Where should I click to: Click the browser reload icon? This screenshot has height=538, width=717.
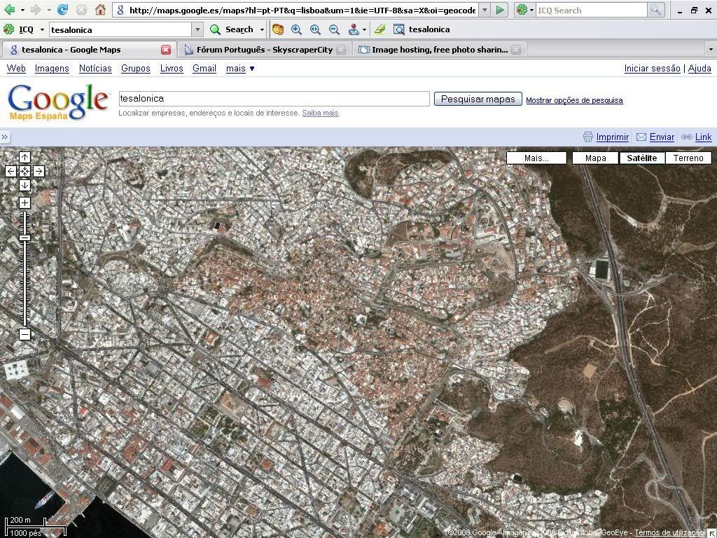point(62,10)
